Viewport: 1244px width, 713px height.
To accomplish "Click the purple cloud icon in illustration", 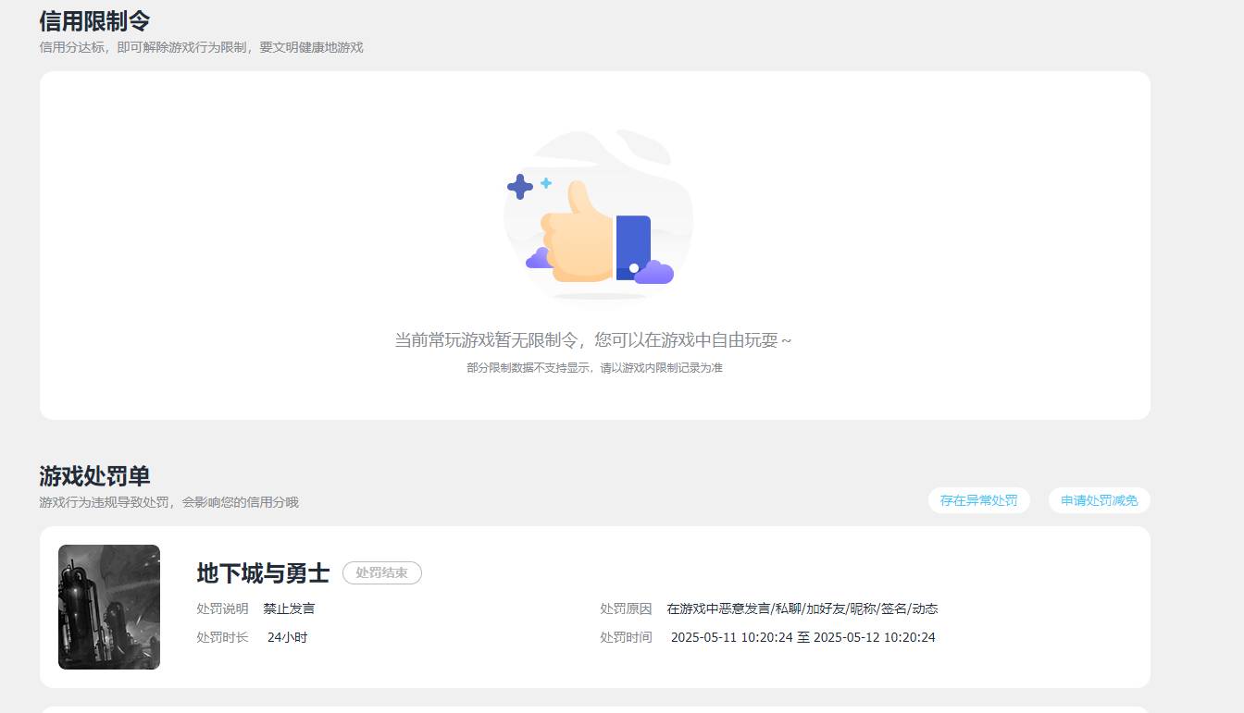I will pyautogui.click(x=654, y=271).
